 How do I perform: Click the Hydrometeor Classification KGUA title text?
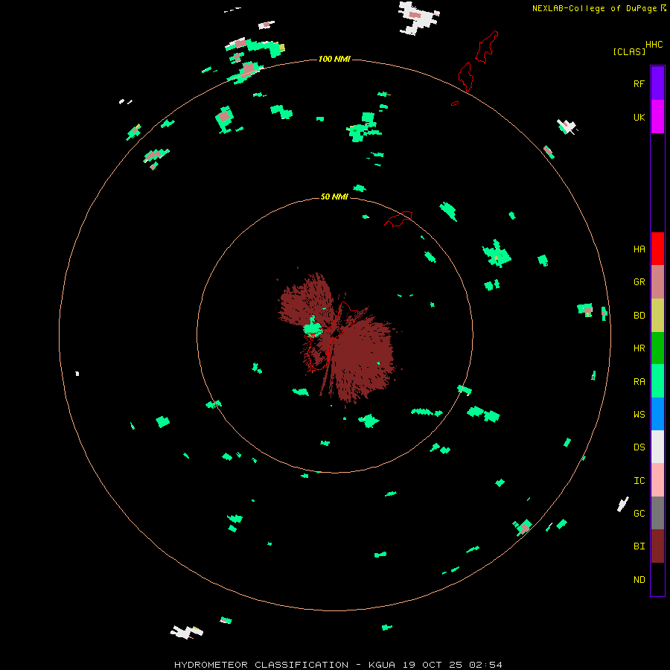click(x=338, y=665)
